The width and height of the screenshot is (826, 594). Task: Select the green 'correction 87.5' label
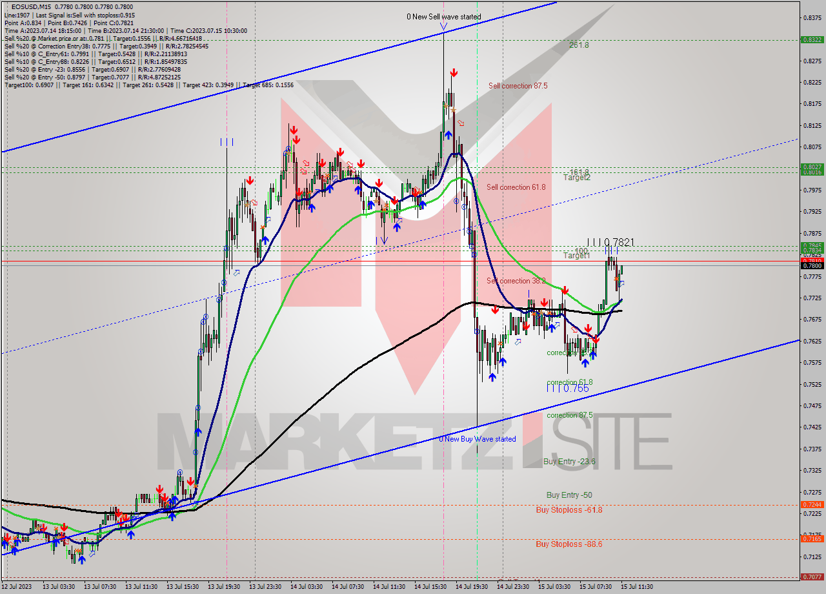click(569, 416)
